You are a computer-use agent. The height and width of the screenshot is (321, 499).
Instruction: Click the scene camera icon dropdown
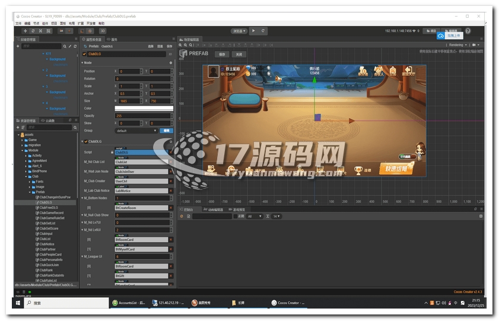476,45
